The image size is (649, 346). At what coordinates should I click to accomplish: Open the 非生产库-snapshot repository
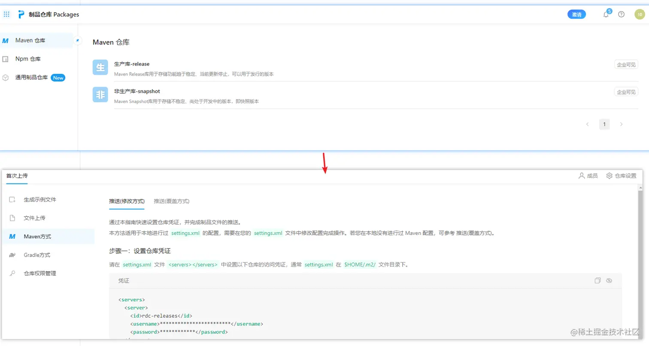click(137, 91)
